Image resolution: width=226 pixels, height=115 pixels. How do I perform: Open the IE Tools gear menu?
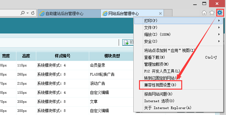tap(220, 13)
